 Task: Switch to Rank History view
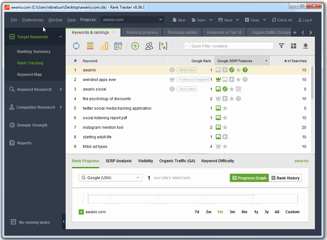coord(285,178)
